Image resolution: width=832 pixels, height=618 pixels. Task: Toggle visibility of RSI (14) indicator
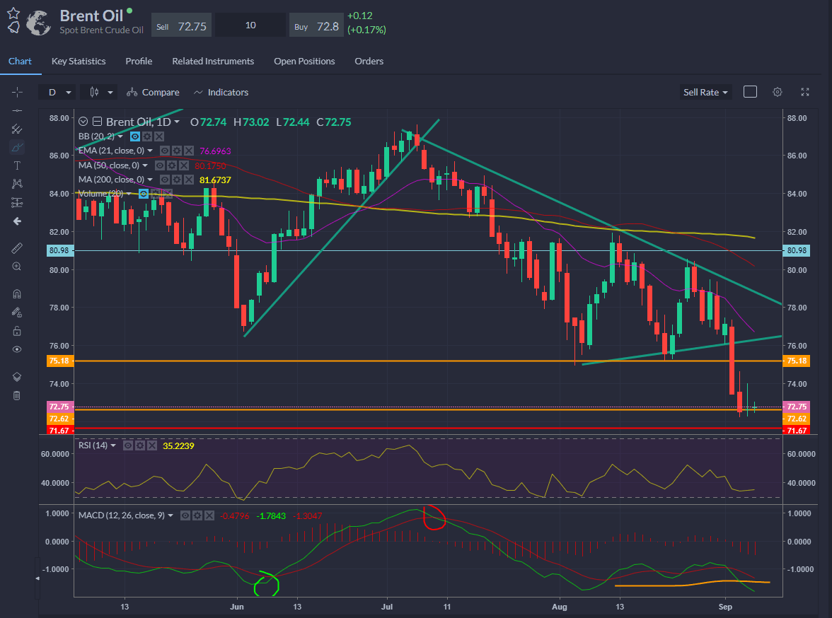[x=128, y=445]
